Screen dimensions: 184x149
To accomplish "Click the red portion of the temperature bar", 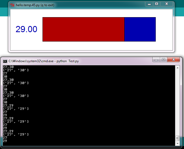I will [83, 29].
